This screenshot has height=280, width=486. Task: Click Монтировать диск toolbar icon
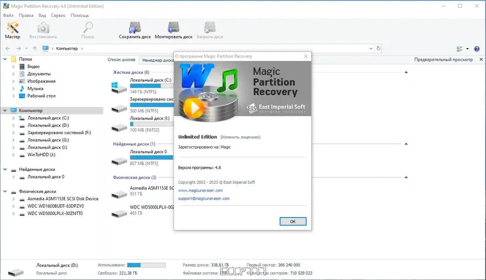(174, 31)
